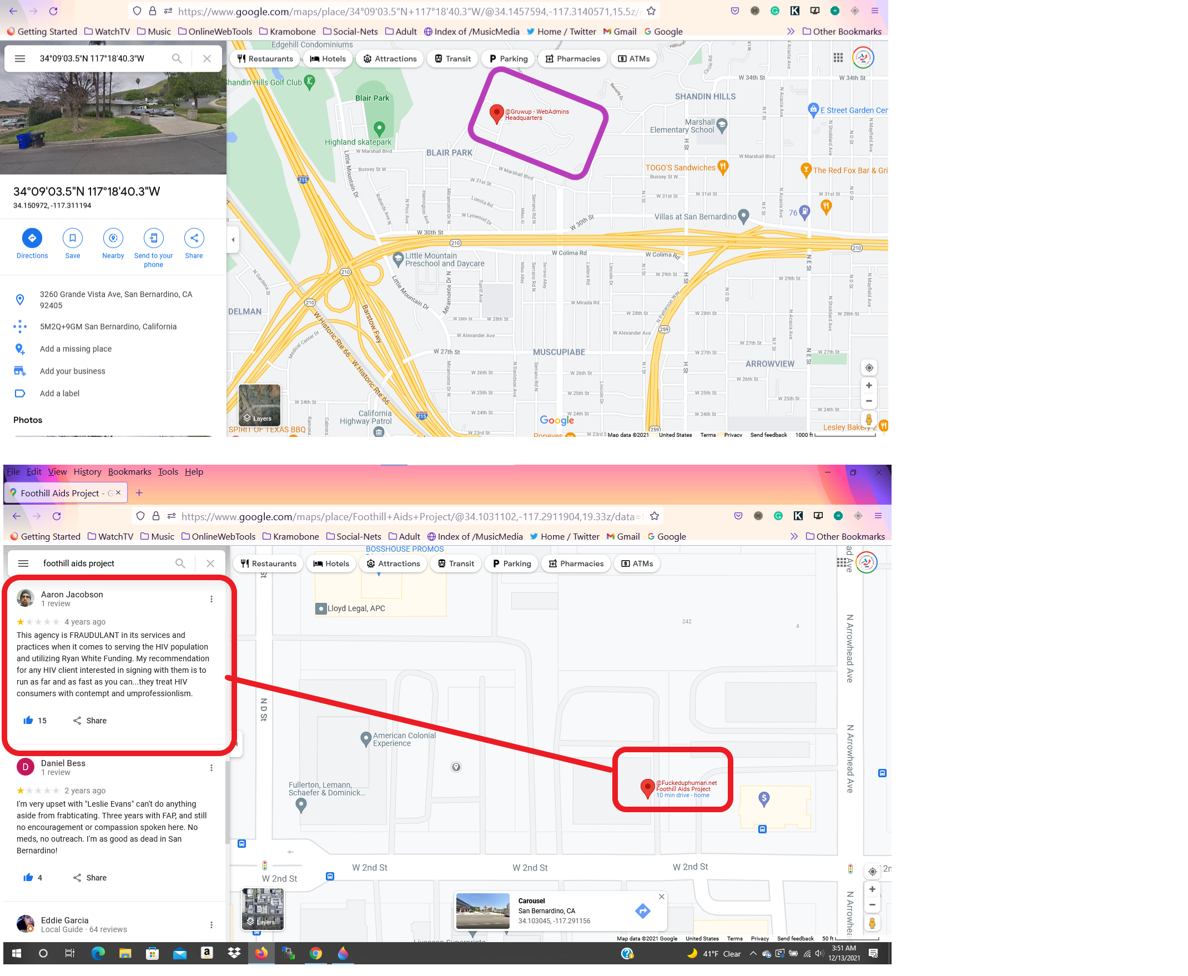Open the File menu
Viewport: 1188px width, 976px height.
point(13,472)
